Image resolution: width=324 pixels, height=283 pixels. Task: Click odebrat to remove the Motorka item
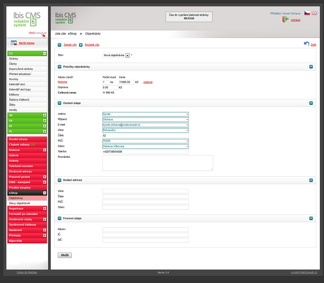(x=148, y=82)
